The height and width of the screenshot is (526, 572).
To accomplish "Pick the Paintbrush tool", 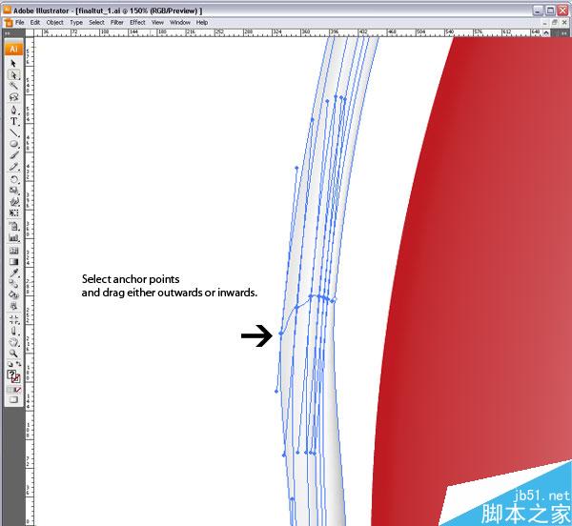I will (x=13, y=155).
